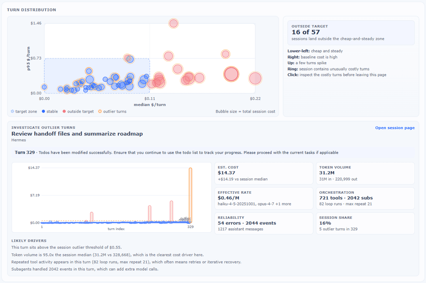Click the orange outlier turns legend ring
The width and height of the screenshot is (426, 283).
100,111
